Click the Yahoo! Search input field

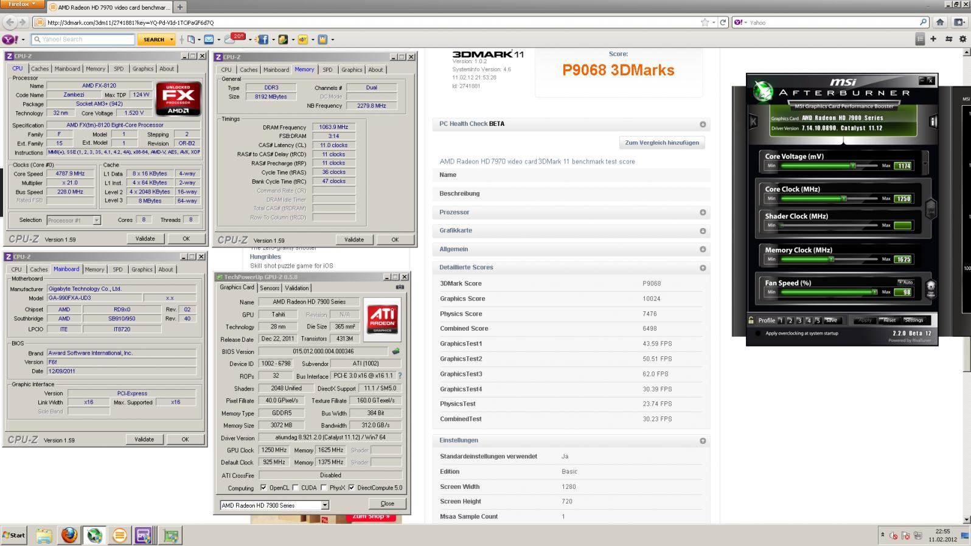(83, 39)
